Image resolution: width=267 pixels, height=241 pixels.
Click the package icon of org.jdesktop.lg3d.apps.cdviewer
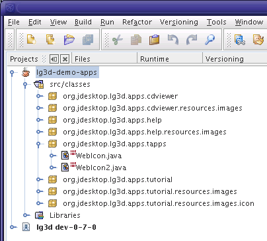pos(52,96)
